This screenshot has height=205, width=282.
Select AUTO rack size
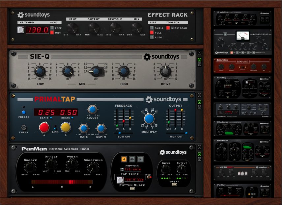[152, 37]
